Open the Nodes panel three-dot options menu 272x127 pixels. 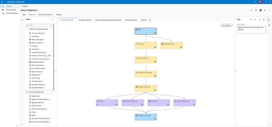coord(53,20)
